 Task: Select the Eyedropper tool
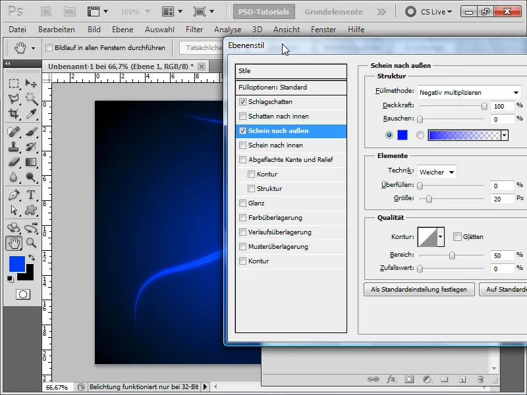pyautogui.click(x=30, y=114)
